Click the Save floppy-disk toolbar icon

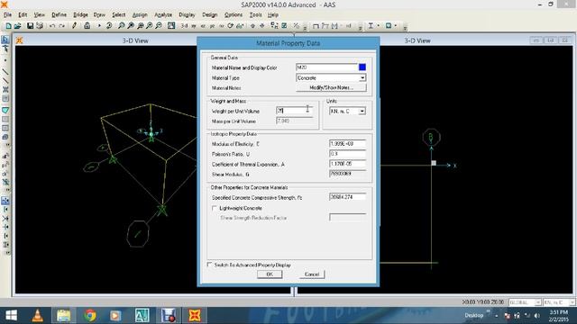pos(30,26)
